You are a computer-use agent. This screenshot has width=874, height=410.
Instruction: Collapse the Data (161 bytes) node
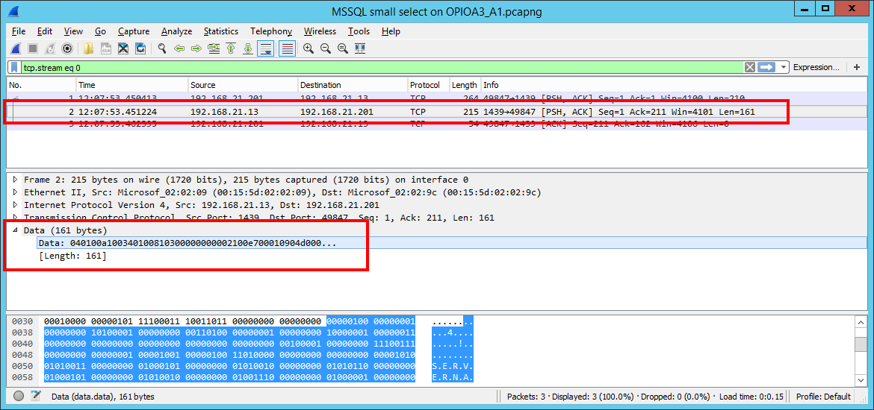[15, 230]
